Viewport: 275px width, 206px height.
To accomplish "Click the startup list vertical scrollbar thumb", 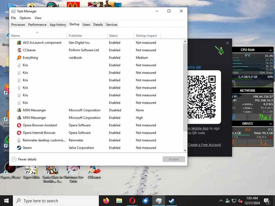I will 185,87.
